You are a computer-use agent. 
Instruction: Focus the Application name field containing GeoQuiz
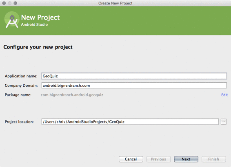pyautogui.click(x=134, y=76)
